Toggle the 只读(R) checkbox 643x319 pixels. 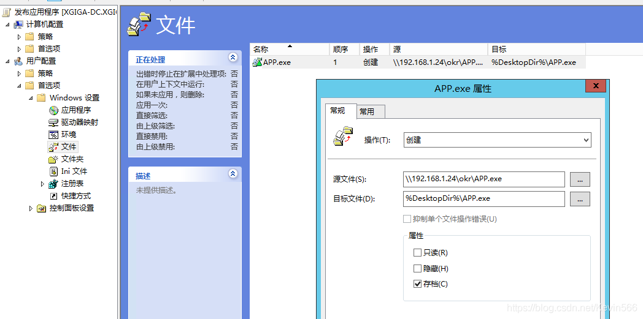417,252
